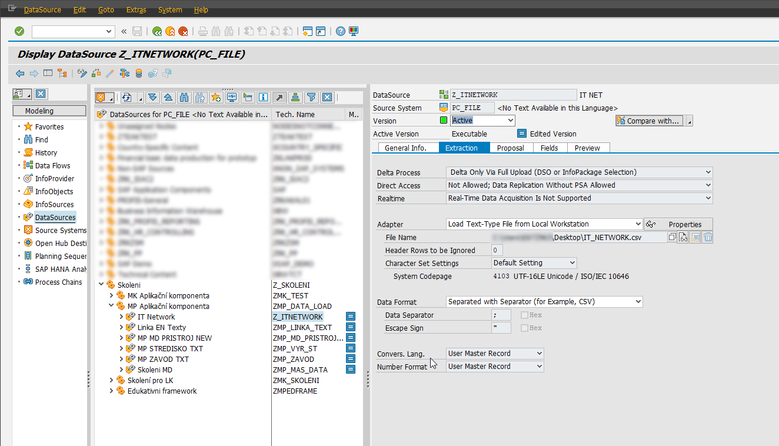This screenshot has height=446, width=779.
Task: Click the Compare with... button
Action: click(649, 121)
